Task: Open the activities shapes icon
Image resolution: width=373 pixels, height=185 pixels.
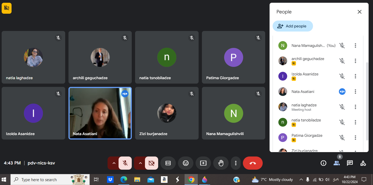Action: point(363,163)
